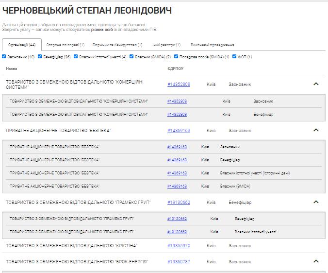Collapse the "БРОК-ЕНЕРГІЯ" row chevron
This screenshot has height=273, width=328.
pyautogui.click(x=316, y=261)
